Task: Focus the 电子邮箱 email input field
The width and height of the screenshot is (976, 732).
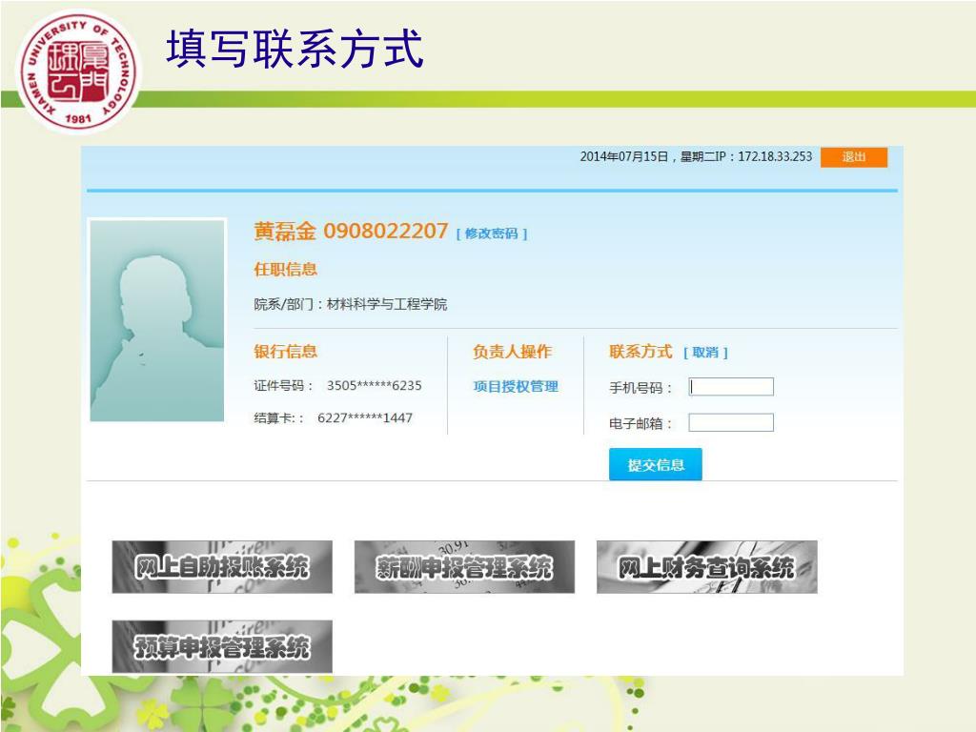Action: tap(731, 422)
